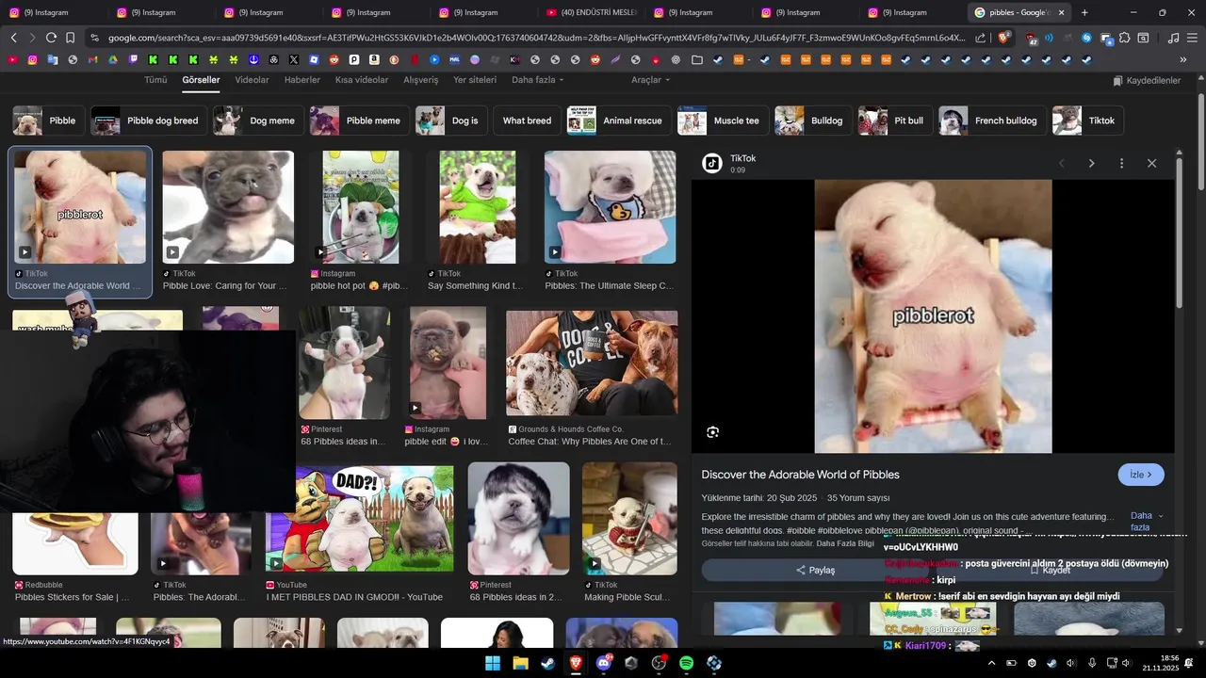This screenshot has width=1206, height=678.
Task: Switch to the Haberler tab
Action: point(302,80)
